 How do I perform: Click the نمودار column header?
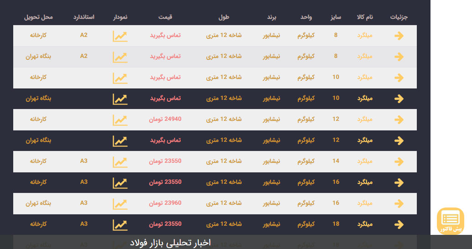[x=120, y=17]
